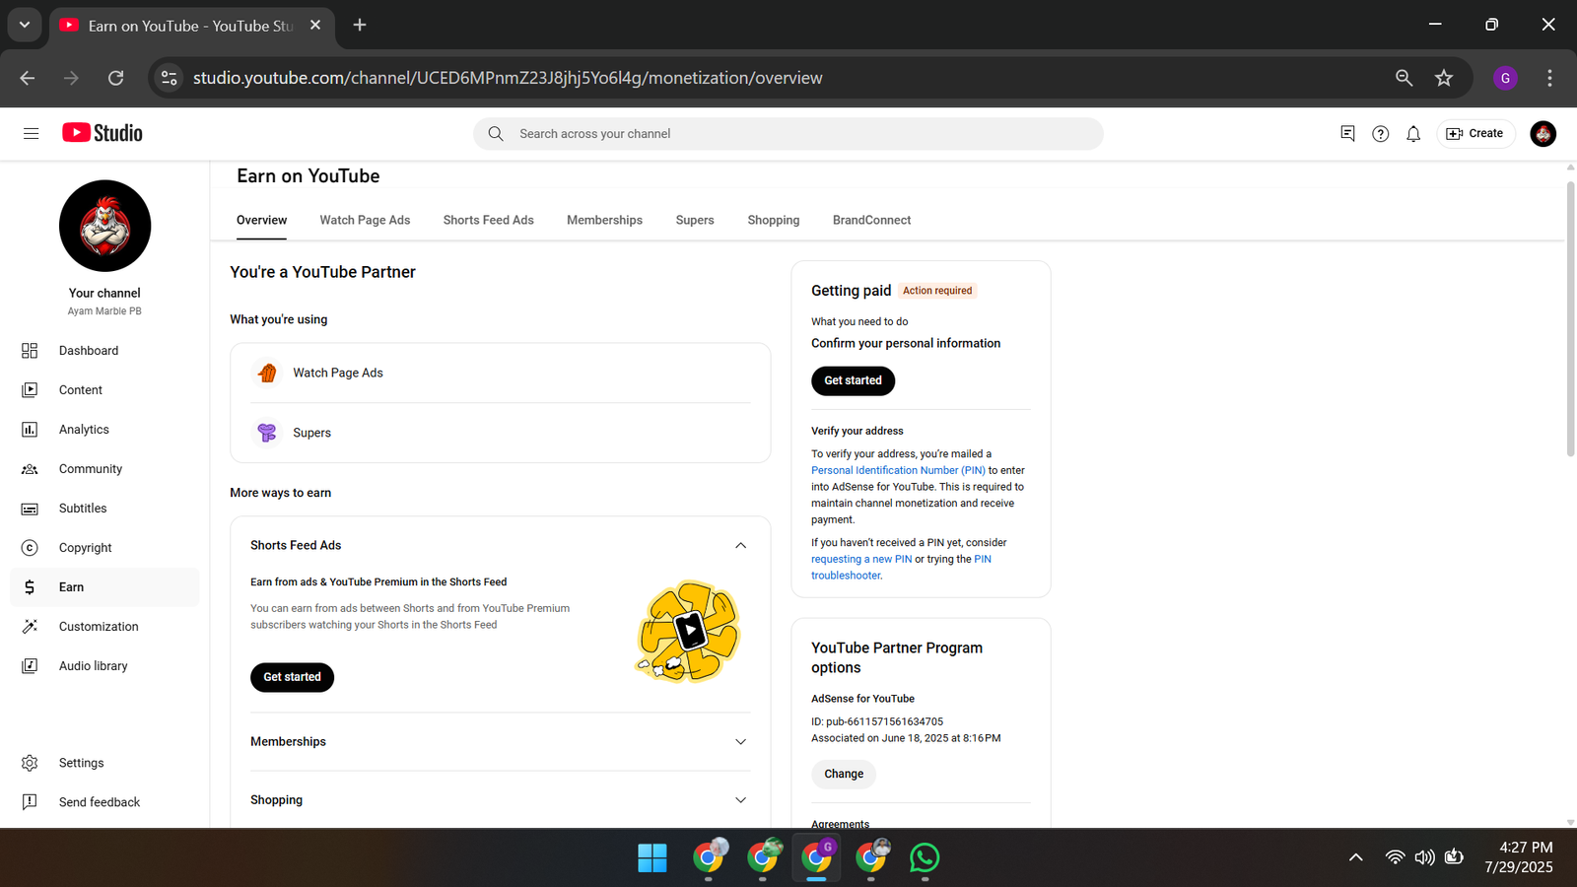The image size is (1577, 887).
Task: Expand the Memberships section chevron
Action: pos(741,742)
